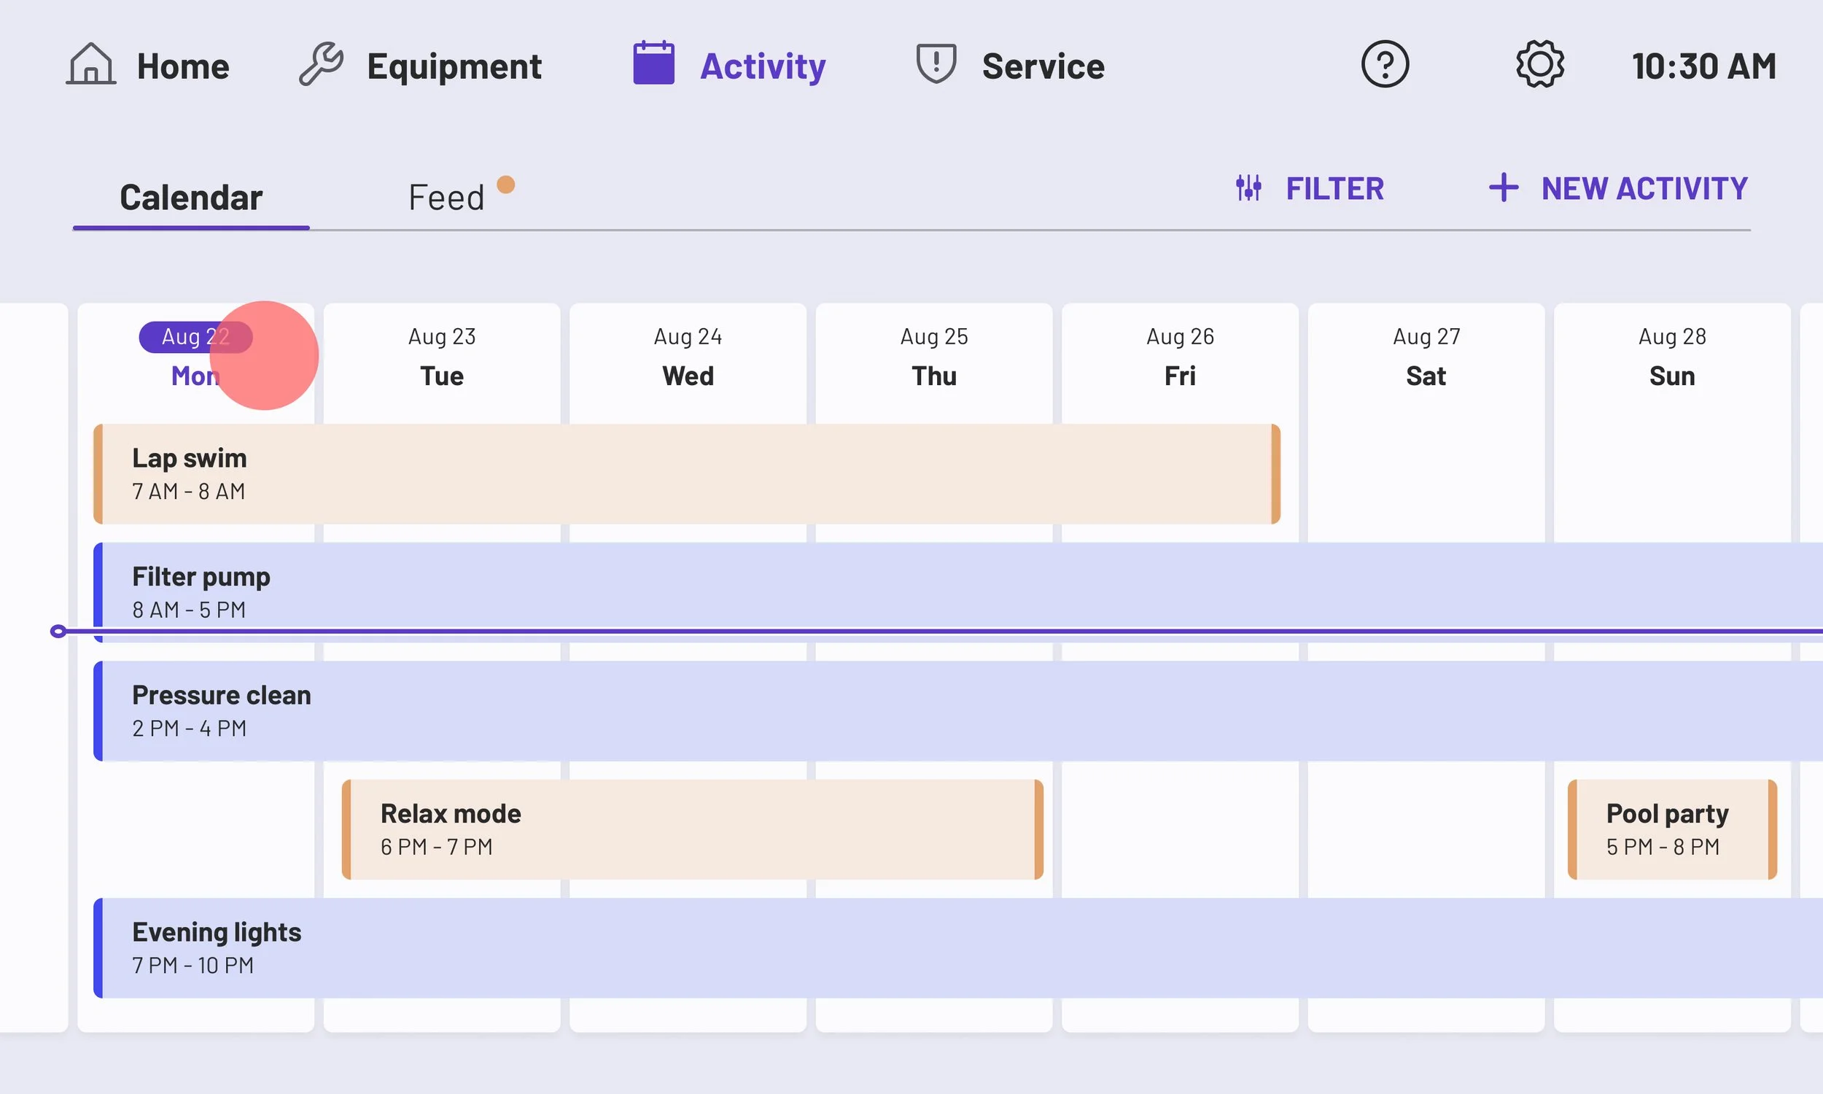
Task: Click the Equipment wrench icon
Action: pyautogui.click(x=321, y=64)
